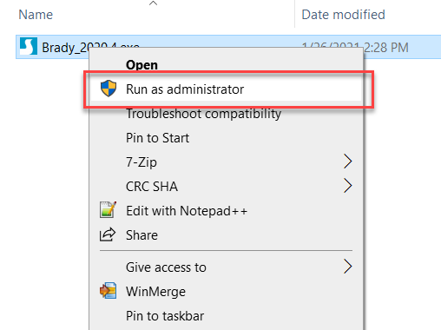Image resolution: width=441 pixels, height=330 pixels.
Task: Choose Pin to Start
Action: 157,138
